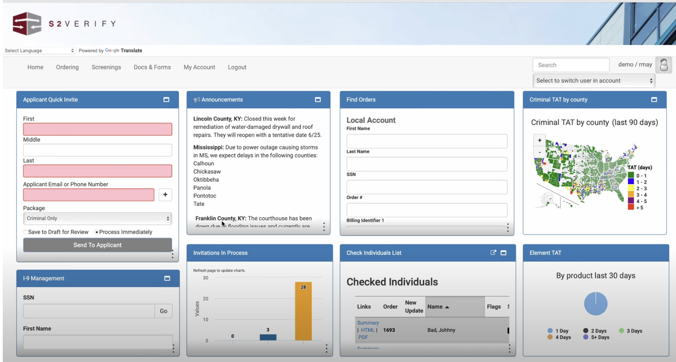Click the Search field in the header

click(571, 65)
